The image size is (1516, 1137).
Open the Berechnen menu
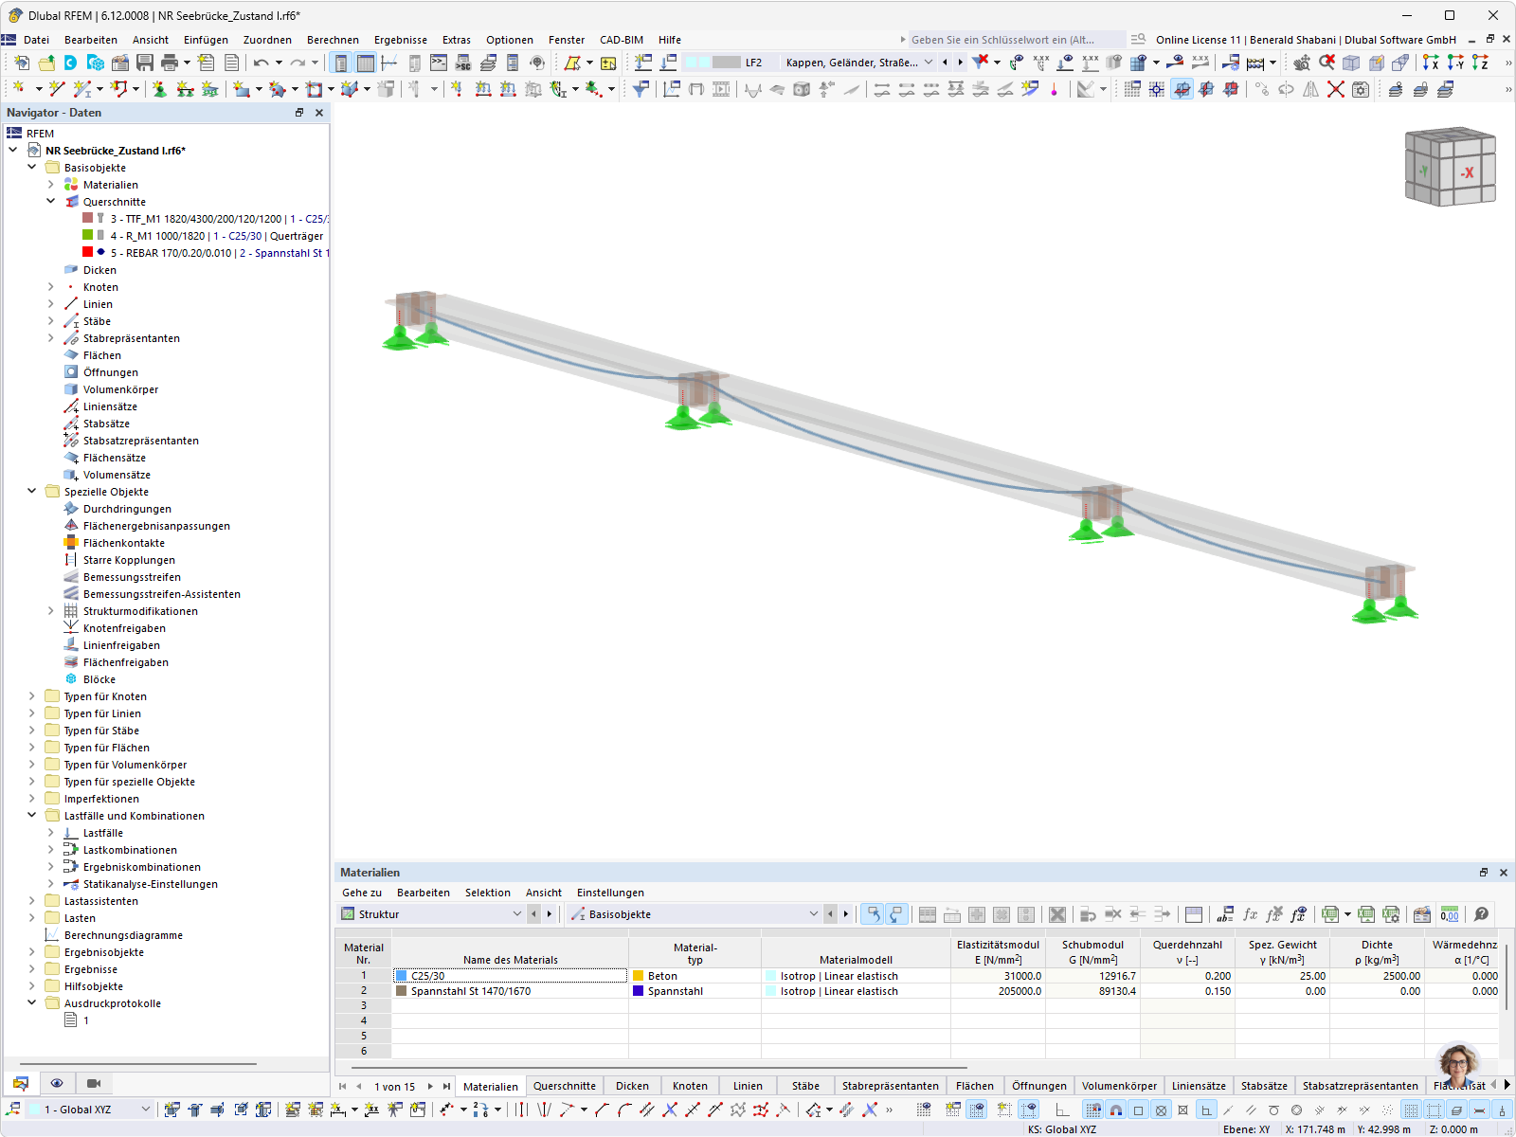coord(334,40)
